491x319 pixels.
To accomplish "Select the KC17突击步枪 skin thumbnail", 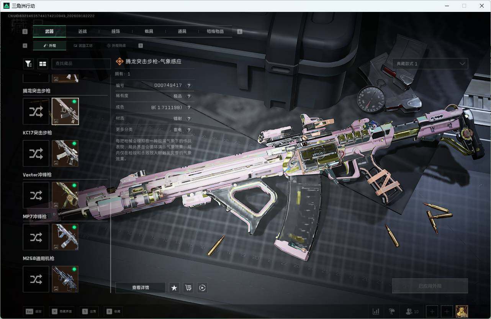I will click(65, 153).
